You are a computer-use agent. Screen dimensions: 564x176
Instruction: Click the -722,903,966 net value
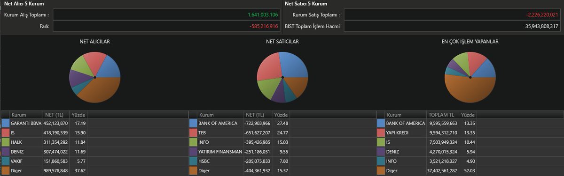258,123
